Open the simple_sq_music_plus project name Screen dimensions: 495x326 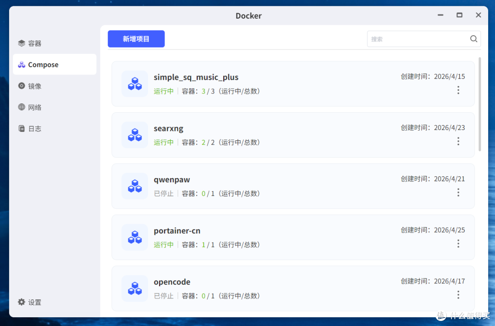(196, 77)
